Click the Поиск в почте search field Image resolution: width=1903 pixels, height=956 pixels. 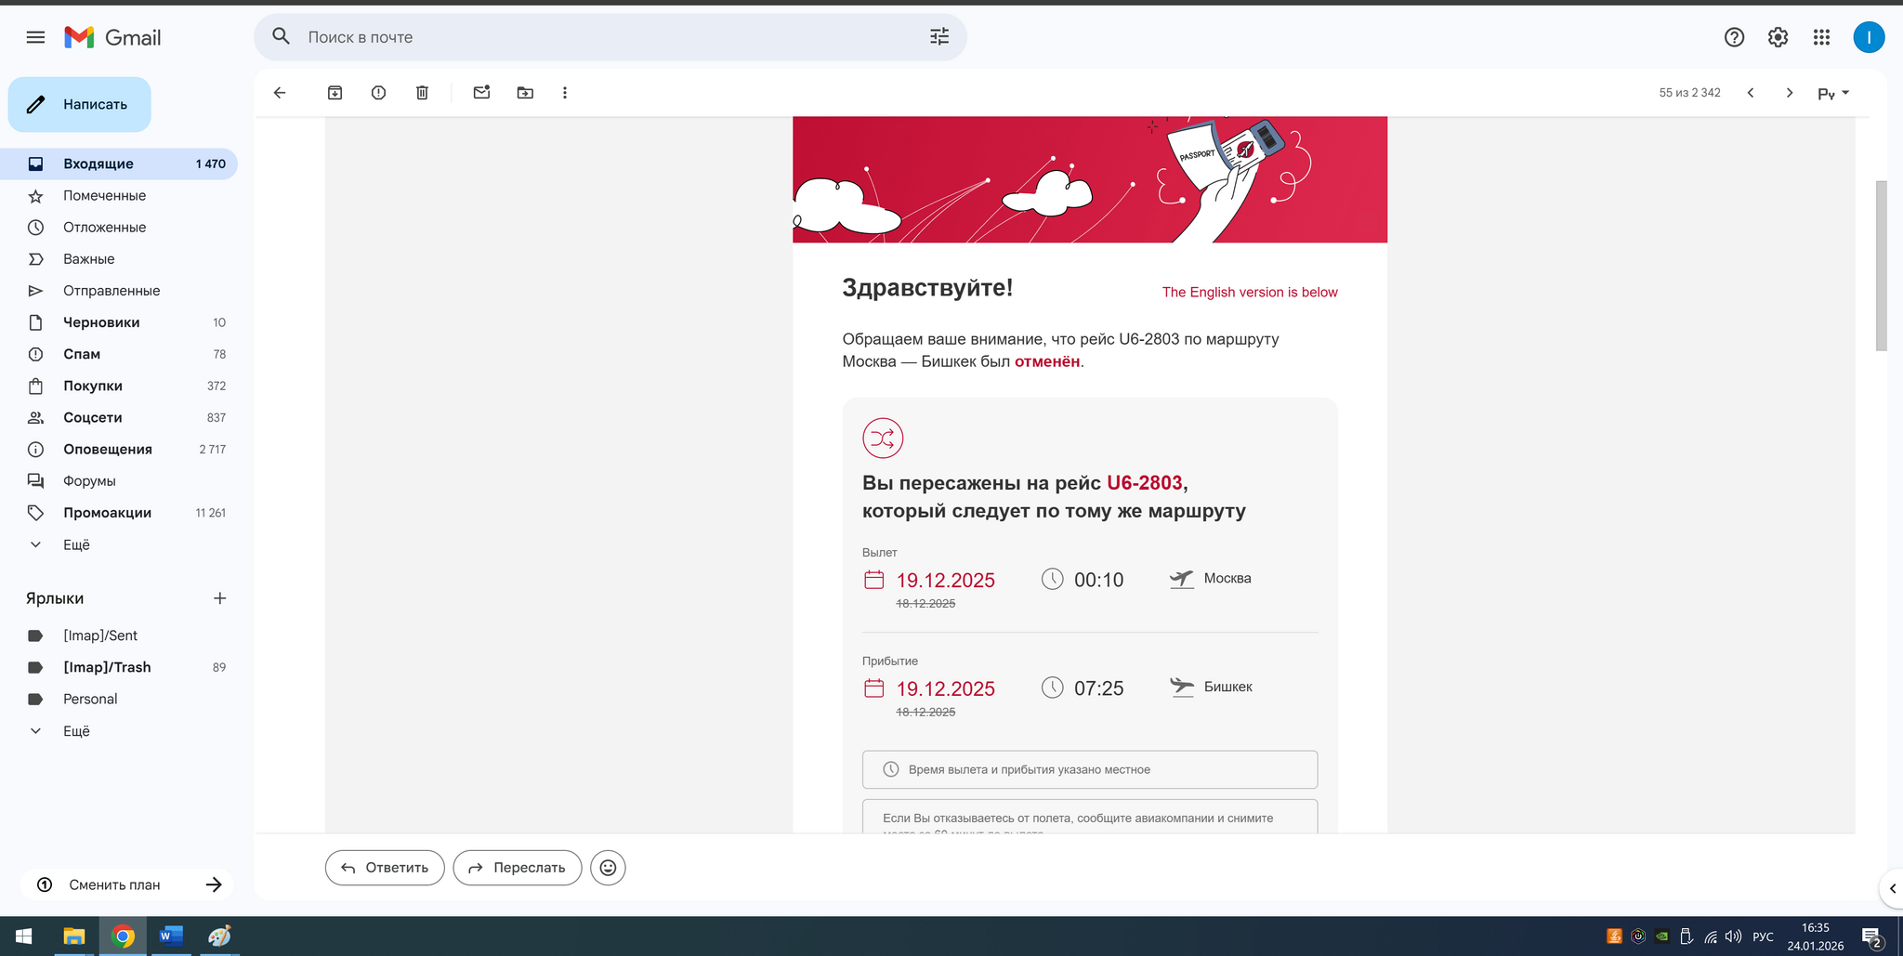(558, 36)
